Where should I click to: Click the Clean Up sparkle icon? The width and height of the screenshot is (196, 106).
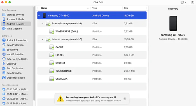4,64
